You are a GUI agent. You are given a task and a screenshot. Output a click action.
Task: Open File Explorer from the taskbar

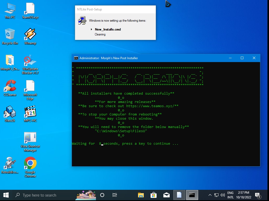(141, 195)
